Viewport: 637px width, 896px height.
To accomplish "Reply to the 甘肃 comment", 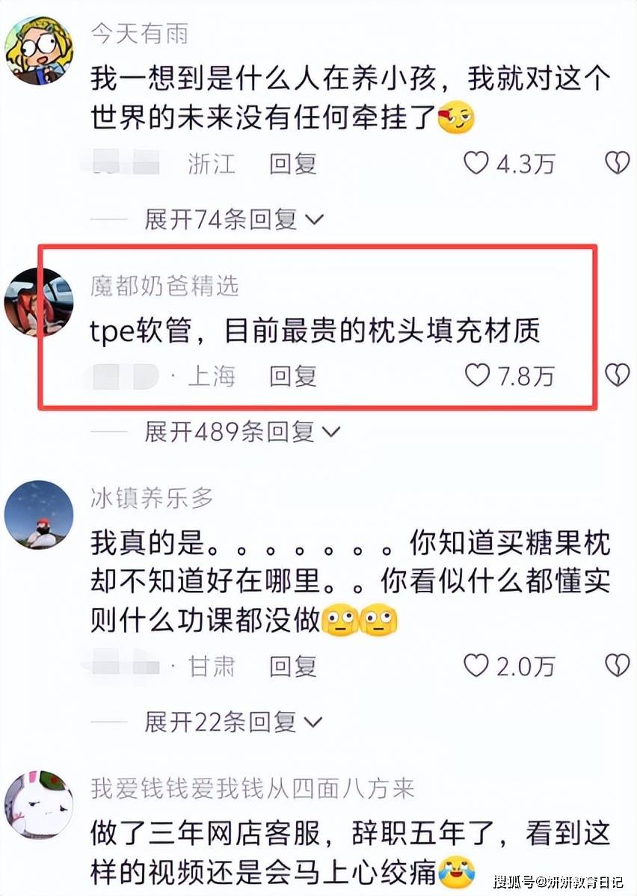I will [293, 666].
